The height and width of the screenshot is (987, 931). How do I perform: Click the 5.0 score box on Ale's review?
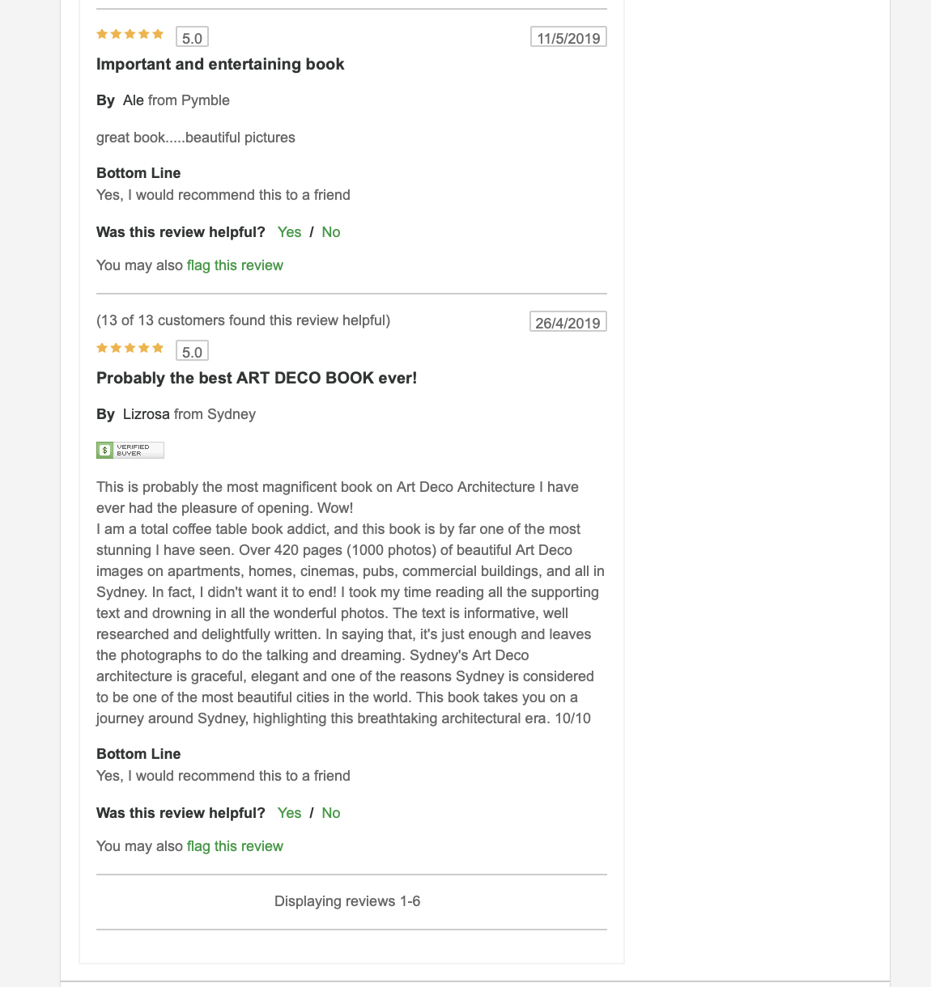coord(192,38)
